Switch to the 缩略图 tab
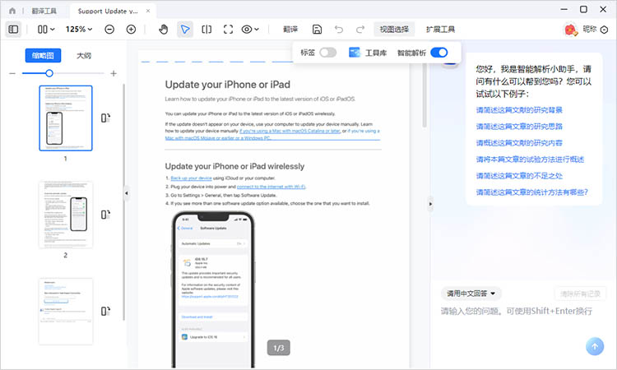Viewport: 617px width, 370px height. (43, 55)
